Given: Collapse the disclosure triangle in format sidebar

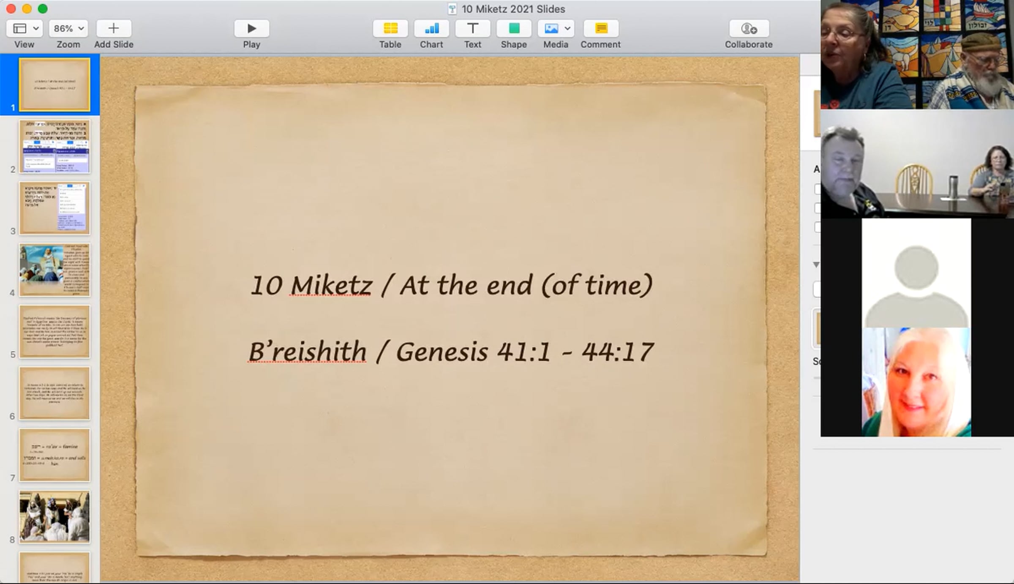Looking at the screenshot, I should pyautogui.click(x=816, y=265).
